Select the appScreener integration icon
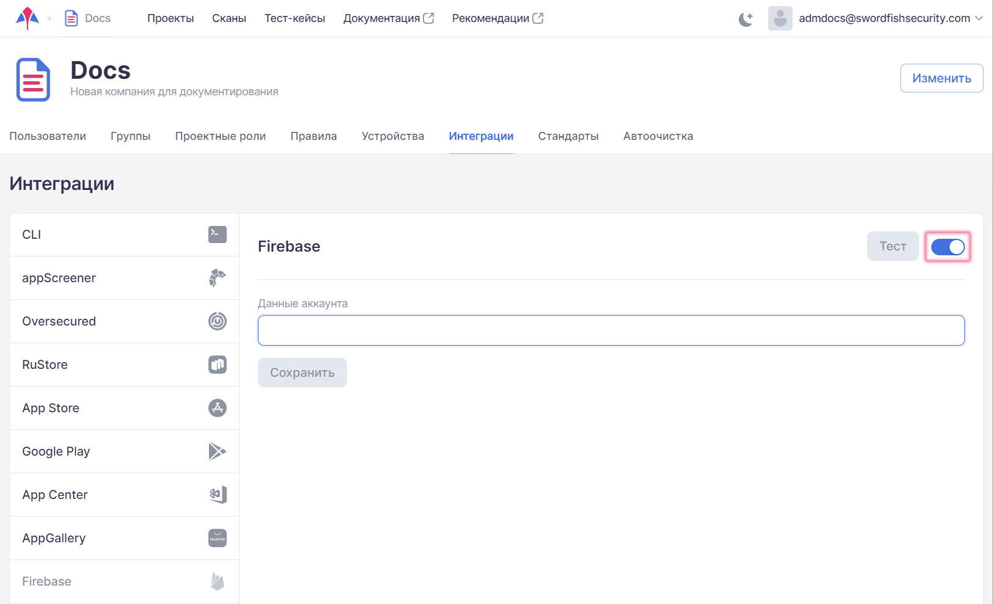 [217, 278]
